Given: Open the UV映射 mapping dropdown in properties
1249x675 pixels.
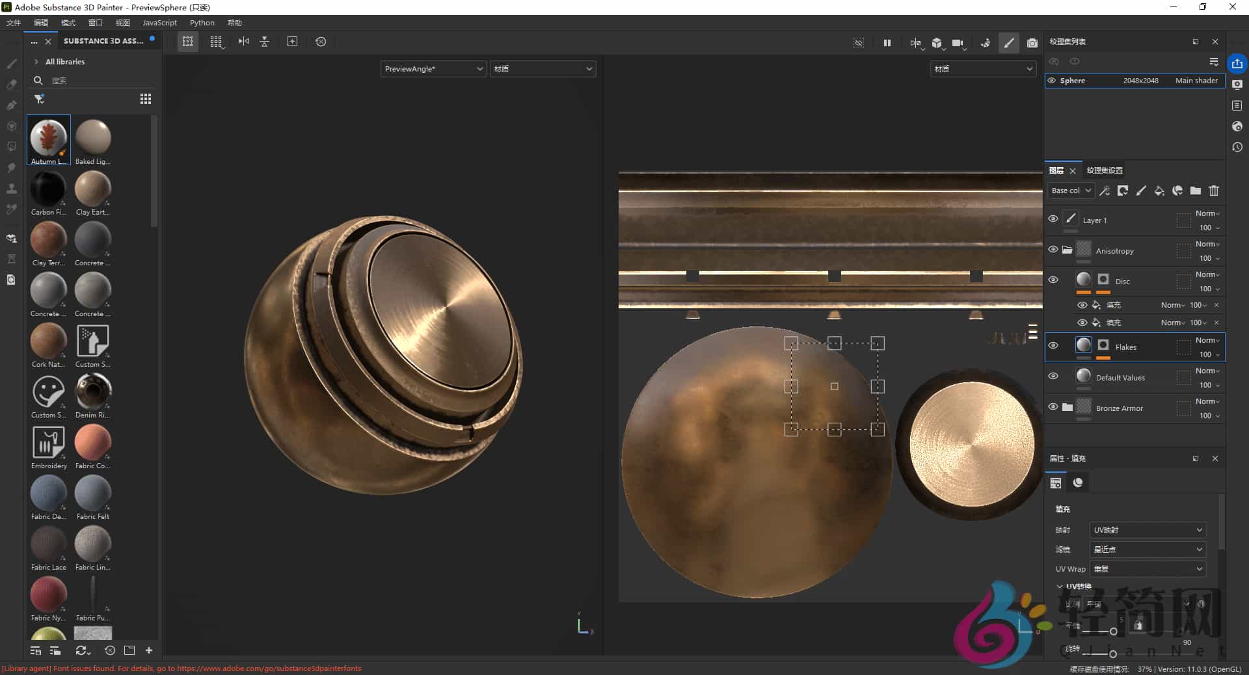Looking at the screenshot, I should coord(1147,530).
